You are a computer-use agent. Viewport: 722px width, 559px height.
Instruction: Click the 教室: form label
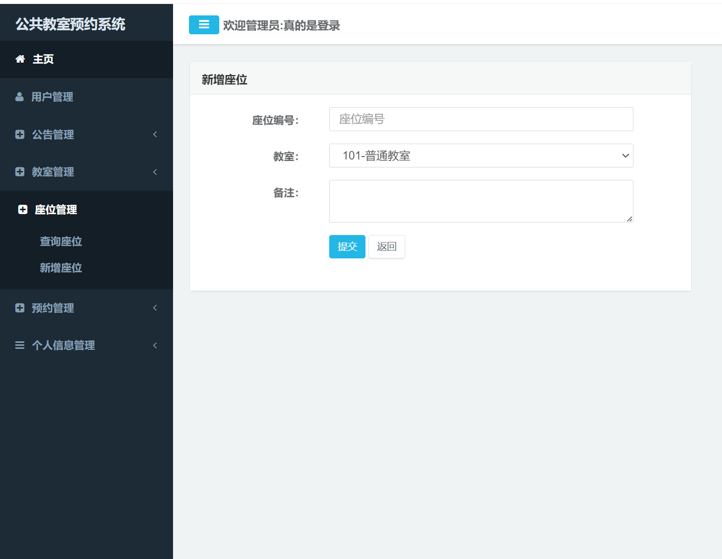pos(286,157)
